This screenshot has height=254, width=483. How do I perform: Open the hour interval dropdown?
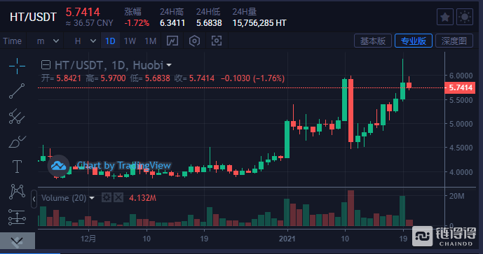[85, 41]
